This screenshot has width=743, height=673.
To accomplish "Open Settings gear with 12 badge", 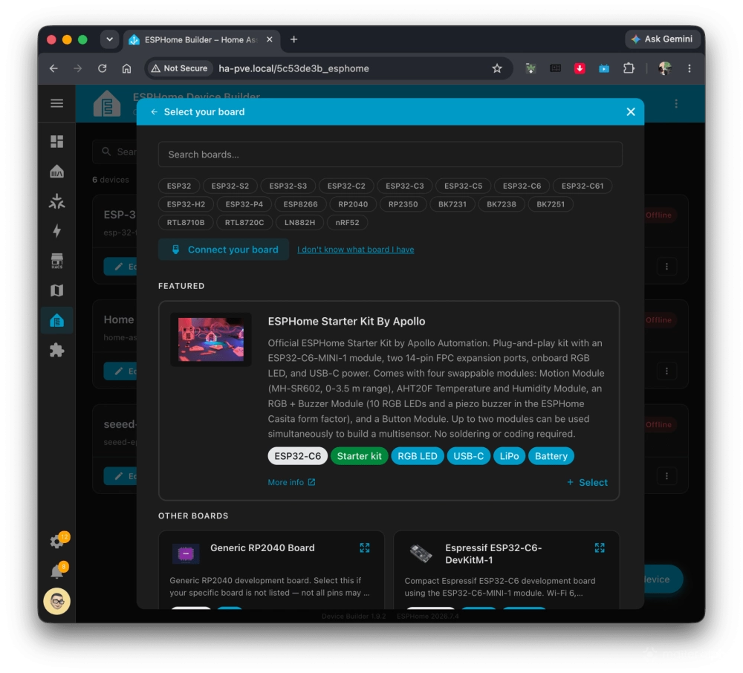I will 58,540.
